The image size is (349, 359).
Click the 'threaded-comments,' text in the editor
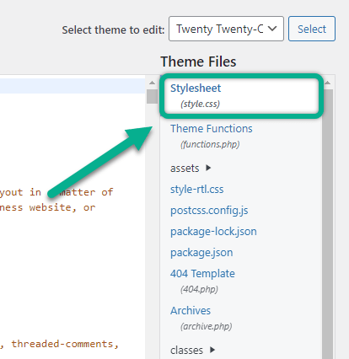[65, 344]
